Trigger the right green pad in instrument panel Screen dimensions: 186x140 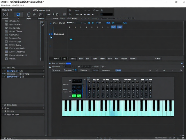pyautogui.click(x=79, y=96)
